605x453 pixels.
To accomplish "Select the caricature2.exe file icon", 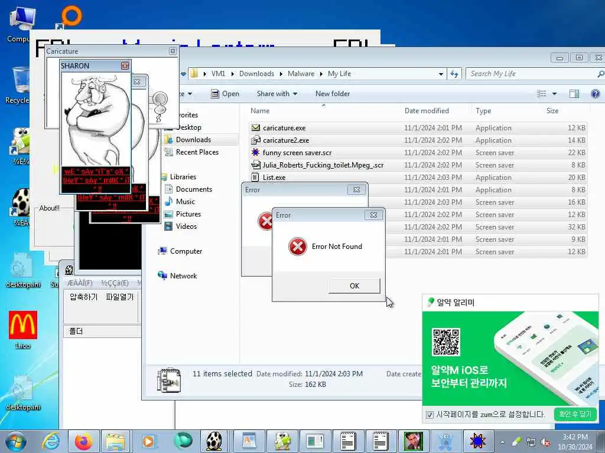I will 255,140.
